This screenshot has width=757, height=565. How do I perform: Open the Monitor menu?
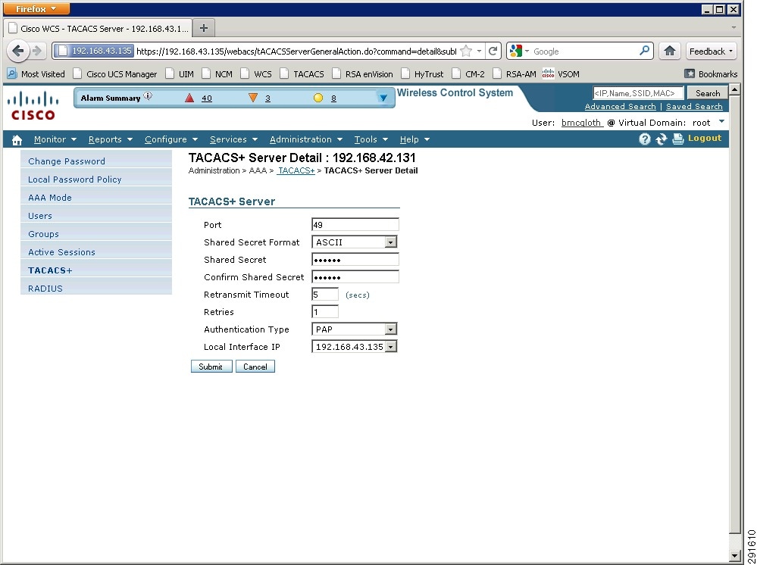tap(55, 139)
